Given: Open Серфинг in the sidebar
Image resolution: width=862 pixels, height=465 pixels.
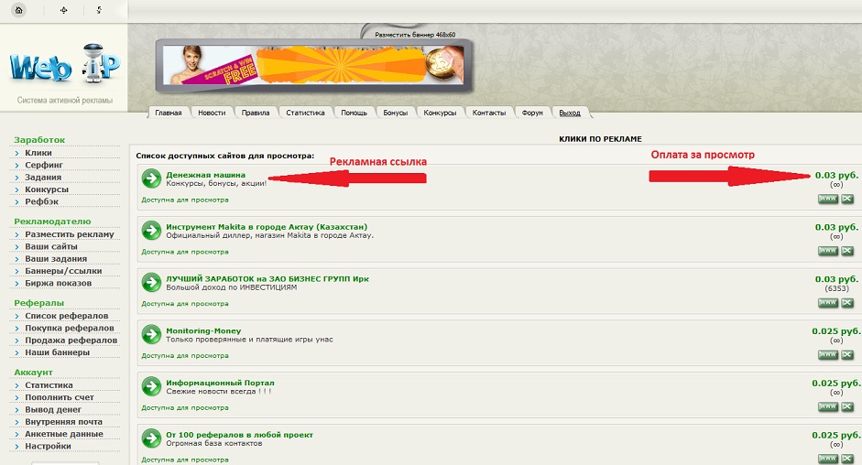Looking at the screenshot, I should click(x=44, y=165).
